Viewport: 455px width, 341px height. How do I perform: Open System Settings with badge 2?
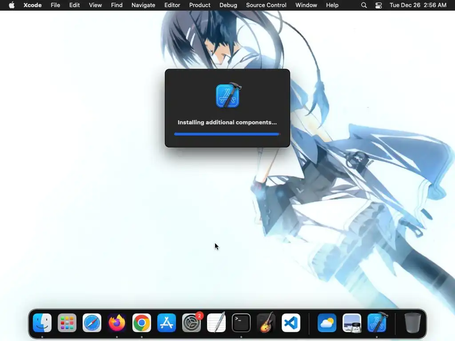coord(192,323)
